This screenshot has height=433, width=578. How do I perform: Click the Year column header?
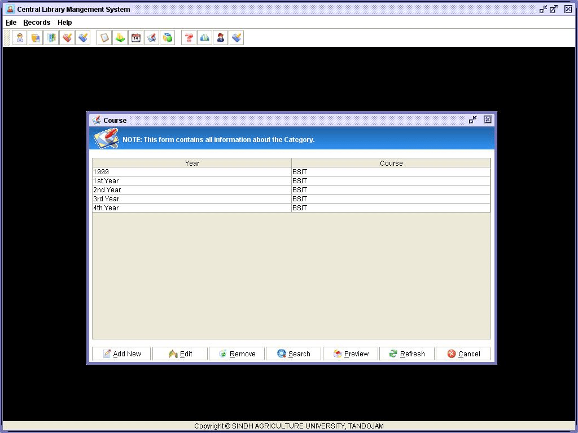point(192,163)
